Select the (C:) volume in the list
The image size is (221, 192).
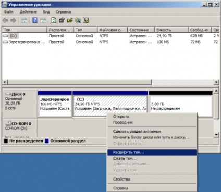(x=14, y=36)
